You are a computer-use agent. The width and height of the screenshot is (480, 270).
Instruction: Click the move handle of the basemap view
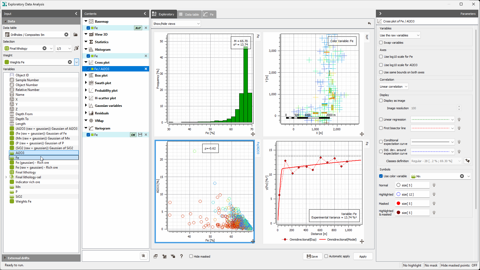pos(362,134)
